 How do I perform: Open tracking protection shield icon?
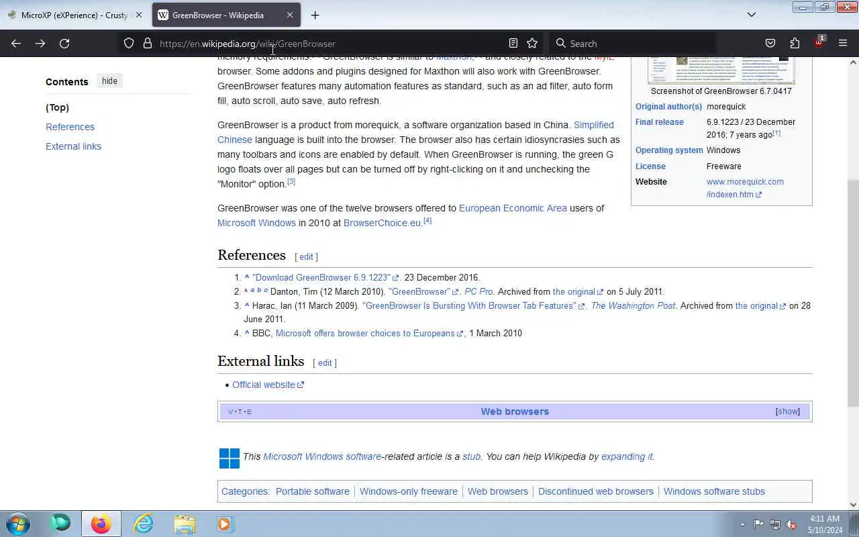[x=129, y=44]
